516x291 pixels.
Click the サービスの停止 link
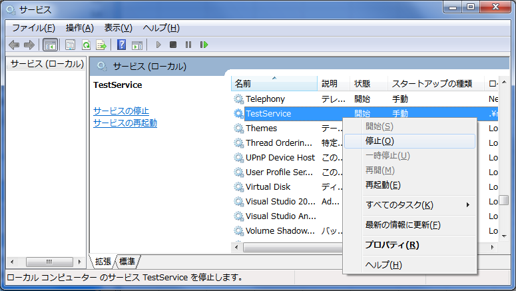[x=121, y=111]
